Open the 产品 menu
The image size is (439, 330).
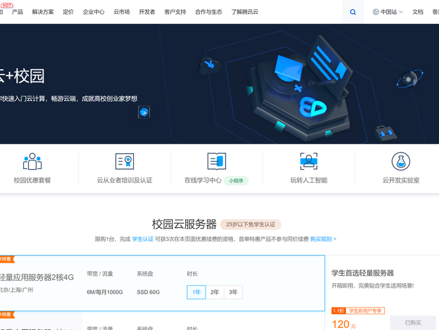point(17,12)
